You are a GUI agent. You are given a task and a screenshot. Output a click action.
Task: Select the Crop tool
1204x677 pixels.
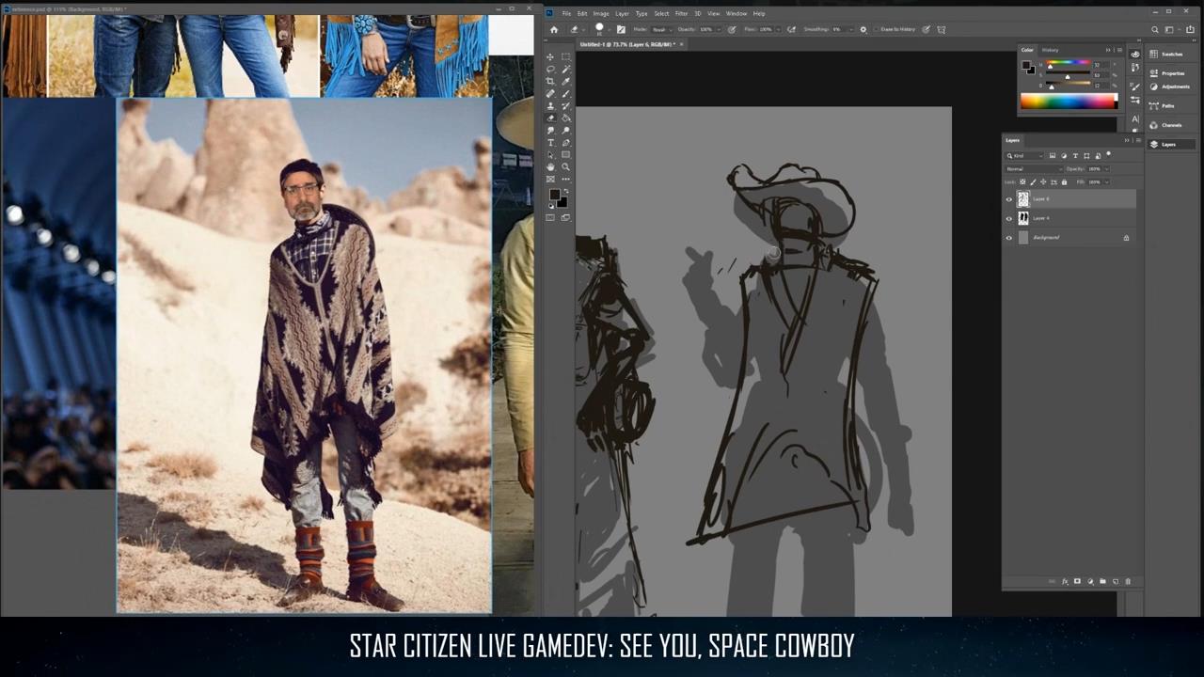(551, 82)
